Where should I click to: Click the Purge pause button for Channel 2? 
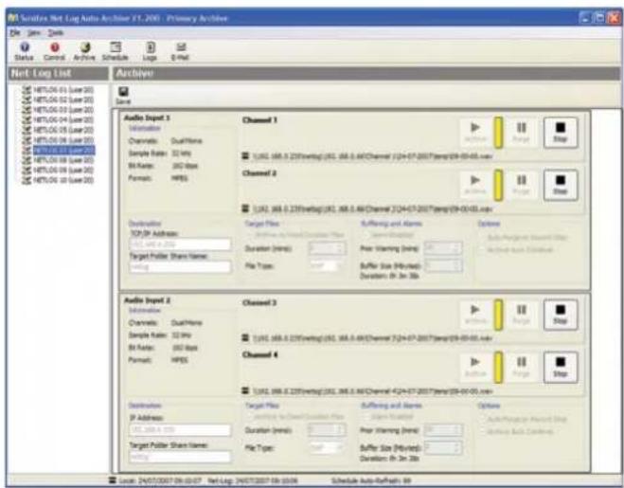point(521,185)
